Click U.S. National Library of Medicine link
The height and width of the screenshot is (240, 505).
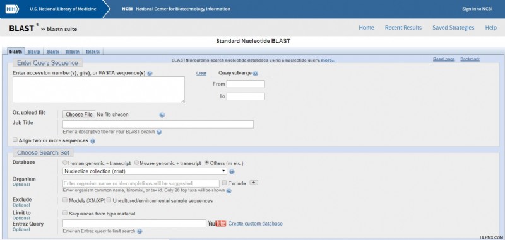tap(62, 9)
